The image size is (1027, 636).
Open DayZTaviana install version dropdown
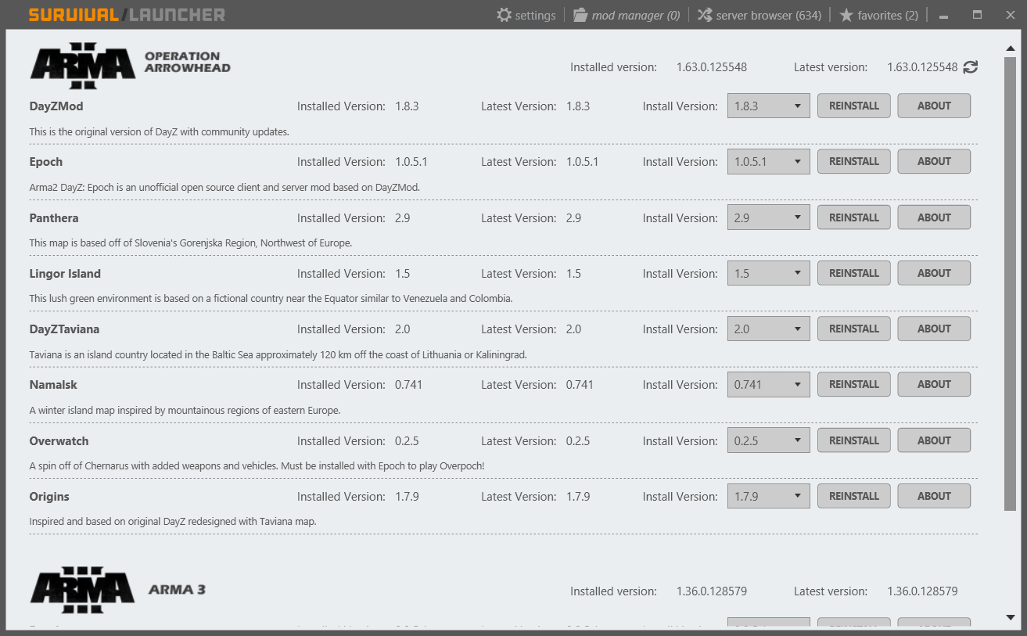click(x=769, y=329)
